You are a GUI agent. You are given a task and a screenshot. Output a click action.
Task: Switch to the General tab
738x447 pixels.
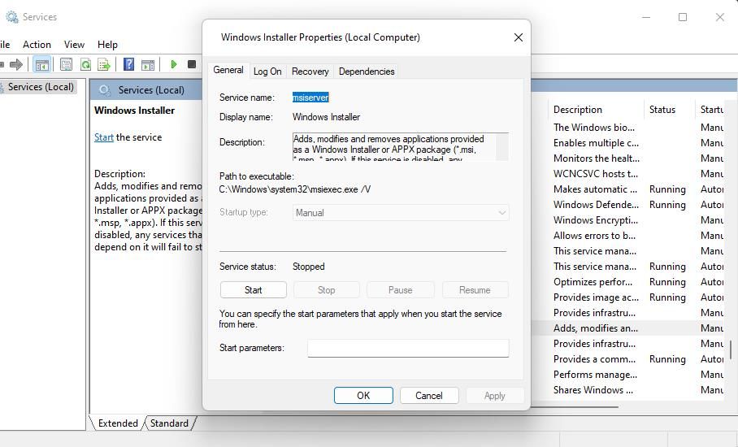click(x=228, y=70)
